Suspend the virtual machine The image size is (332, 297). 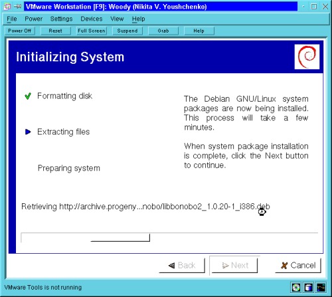127,31
